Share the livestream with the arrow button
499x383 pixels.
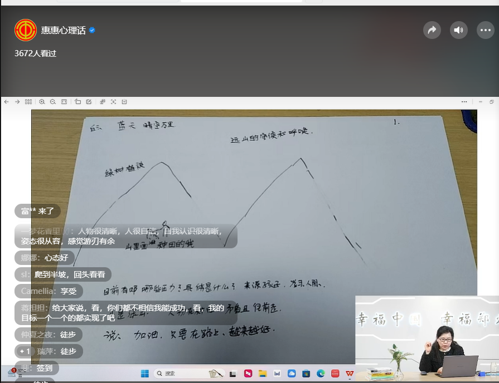(432, 30)
